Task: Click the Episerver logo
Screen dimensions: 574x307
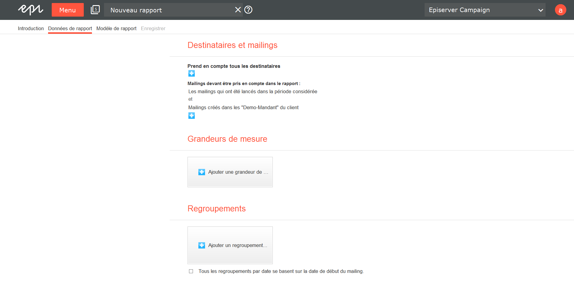Action: tap(31, 10)
